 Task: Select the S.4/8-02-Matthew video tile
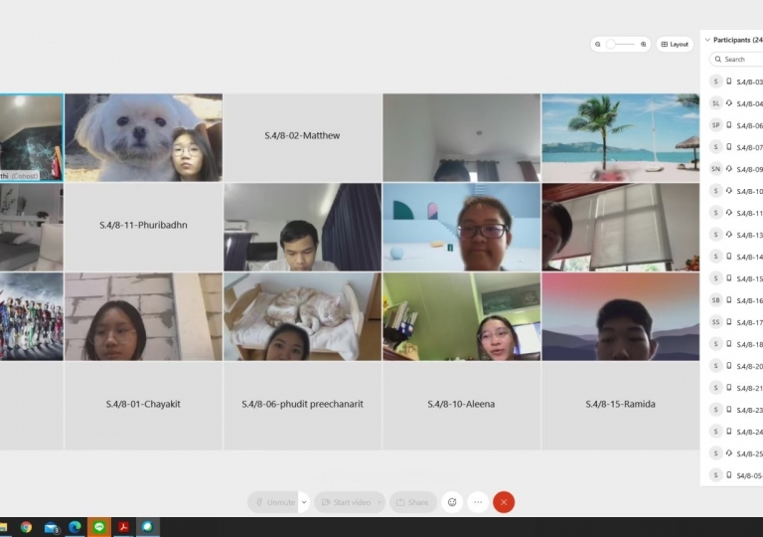point(302,137)
